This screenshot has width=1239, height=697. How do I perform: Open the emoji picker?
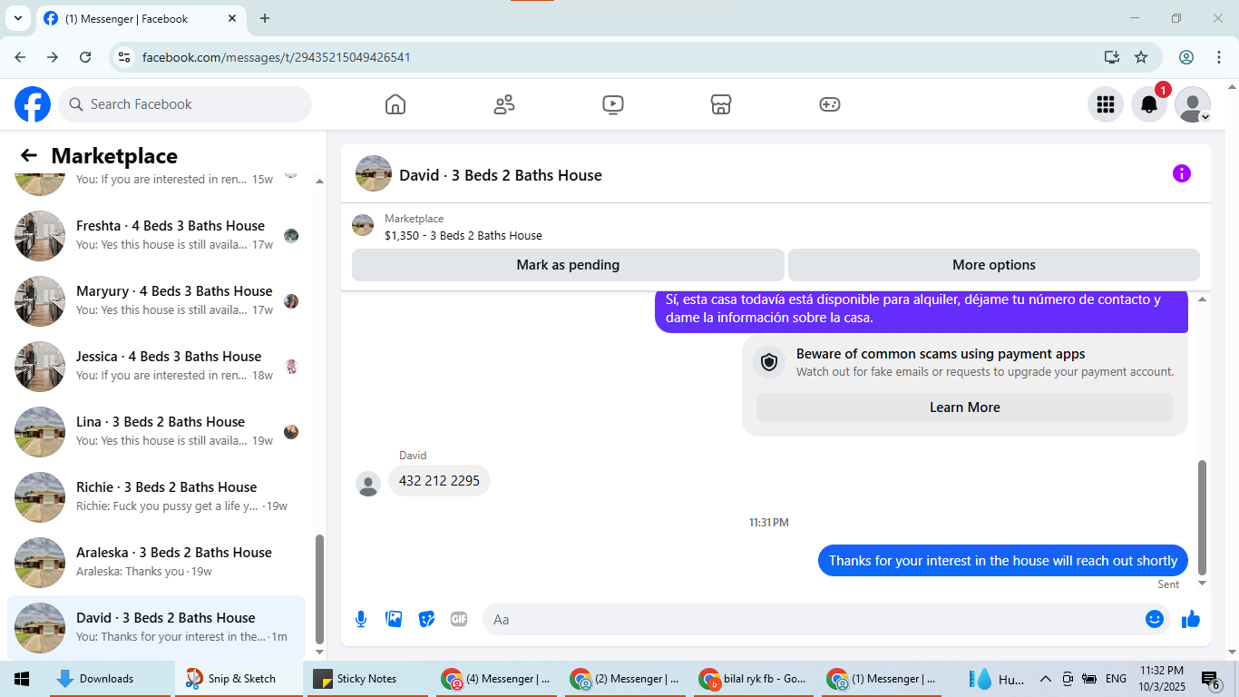tap(1155, 619)
